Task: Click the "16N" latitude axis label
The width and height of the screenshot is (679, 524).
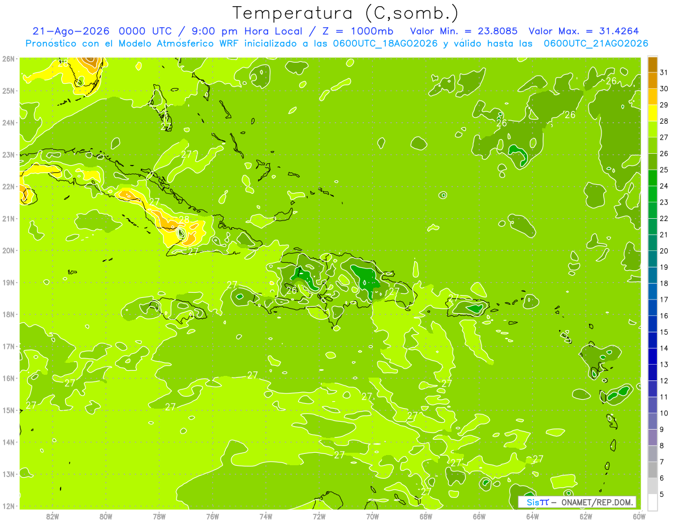Action: pos(8,378)
